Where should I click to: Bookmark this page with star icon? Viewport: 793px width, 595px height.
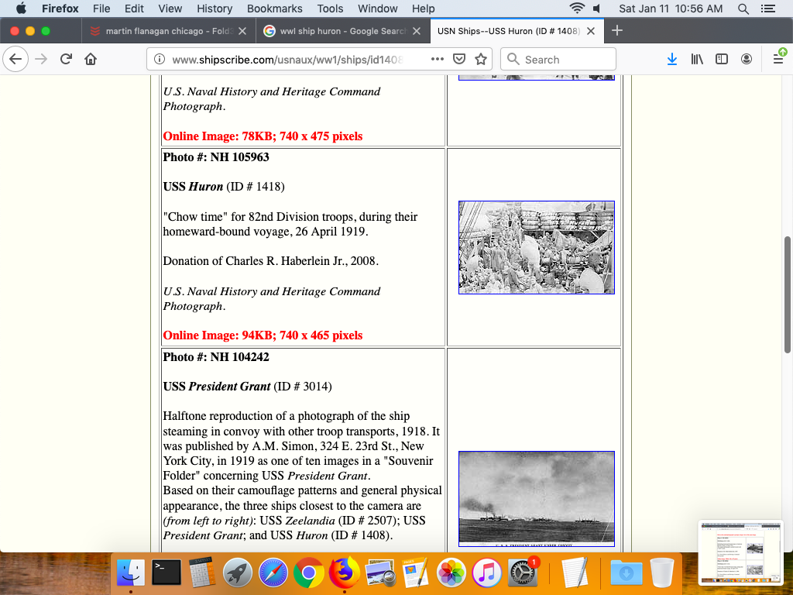(481, 60)
